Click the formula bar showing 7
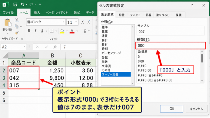The width and height of the screenshot is (210, 118). 79,47
